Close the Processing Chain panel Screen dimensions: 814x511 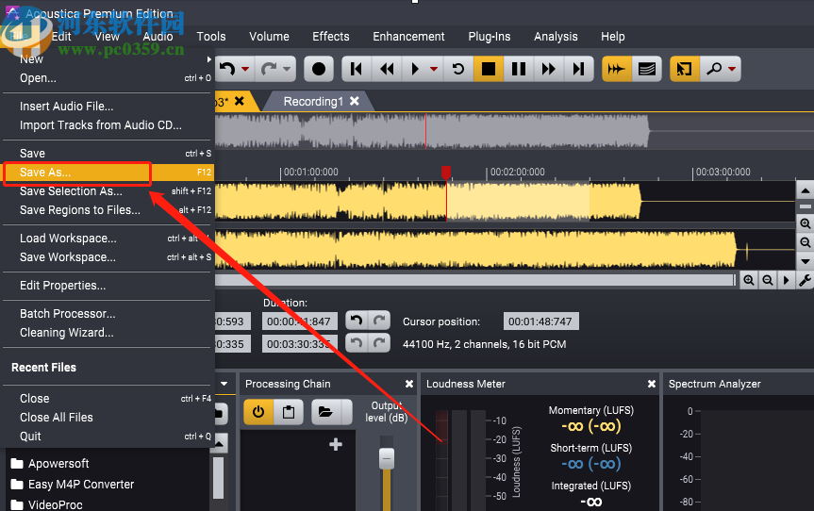pos(409,384)
